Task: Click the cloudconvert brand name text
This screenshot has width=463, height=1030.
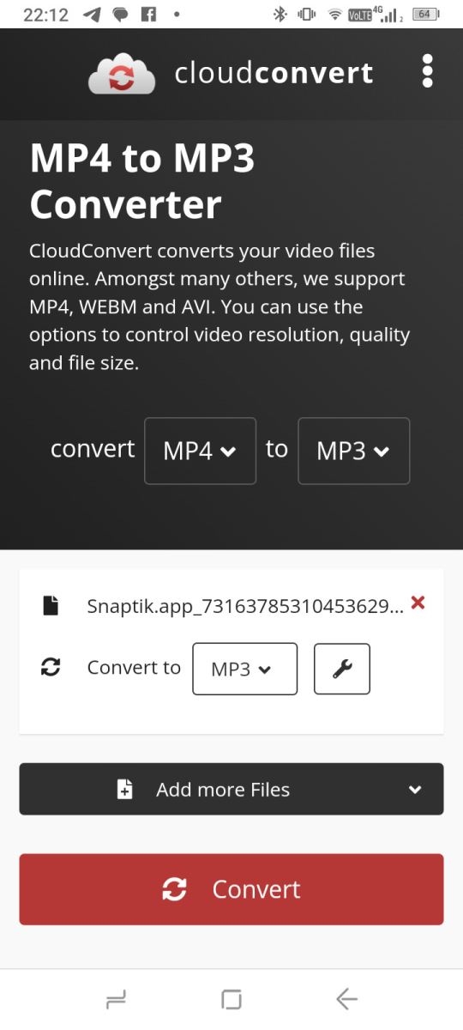Action: click(x=274, y=73)
